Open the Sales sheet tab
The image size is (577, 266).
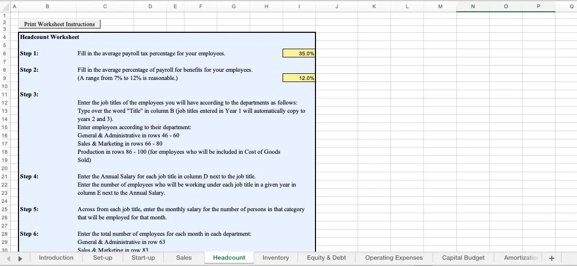(184, 258)
